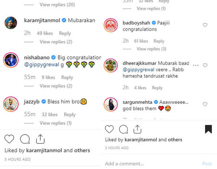Expand replies under jazzyb's comment
Image resolution: width=217 pixels, height=169 pixels.
[56, 123]
